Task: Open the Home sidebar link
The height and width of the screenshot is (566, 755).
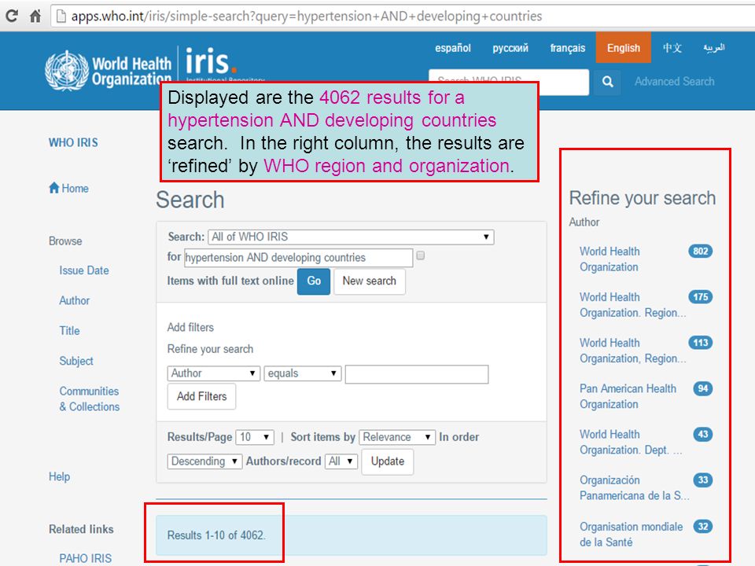Action: pyautogui.click(x=75, y=188)
